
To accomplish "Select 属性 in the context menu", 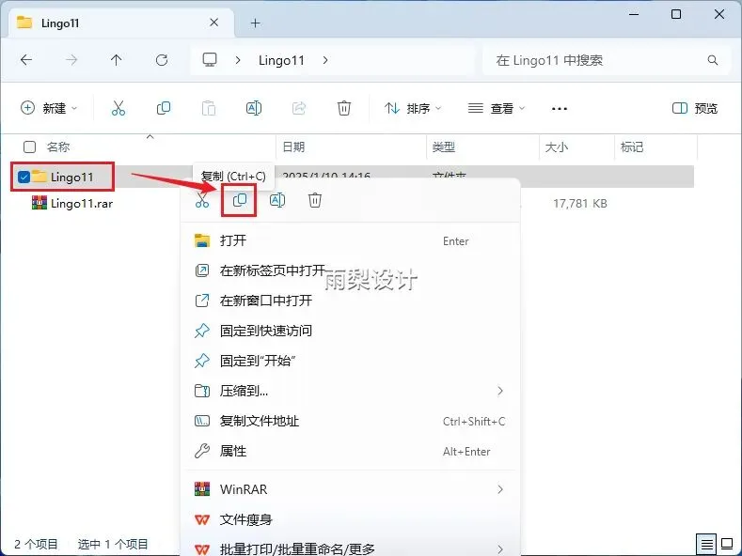I will (350, 451).
